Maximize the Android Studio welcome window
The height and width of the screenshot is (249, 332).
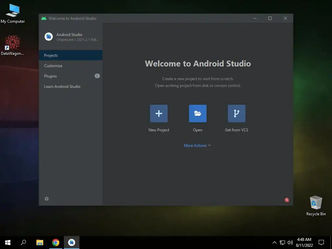tap(270, 18)
